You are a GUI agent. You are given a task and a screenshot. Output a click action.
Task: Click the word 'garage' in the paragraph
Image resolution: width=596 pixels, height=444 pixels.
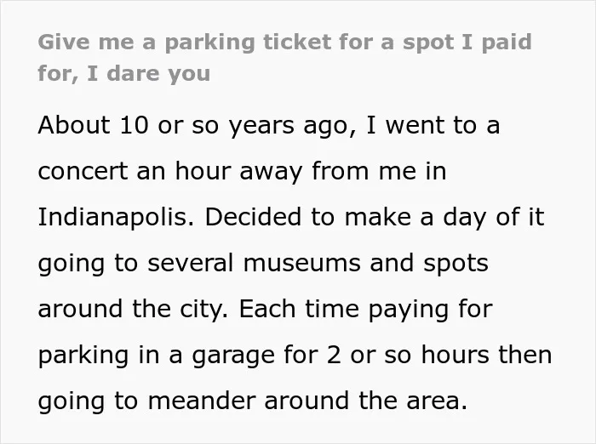[x=233, y=356]
